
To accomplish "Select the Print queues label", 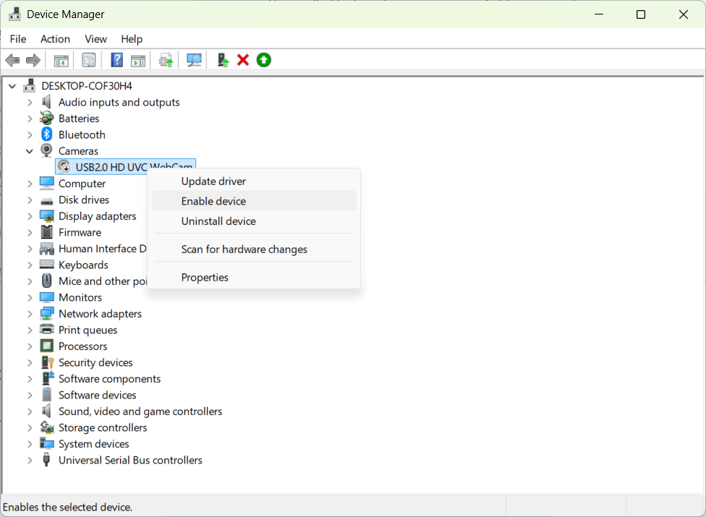I will click(x=88, y=330).
